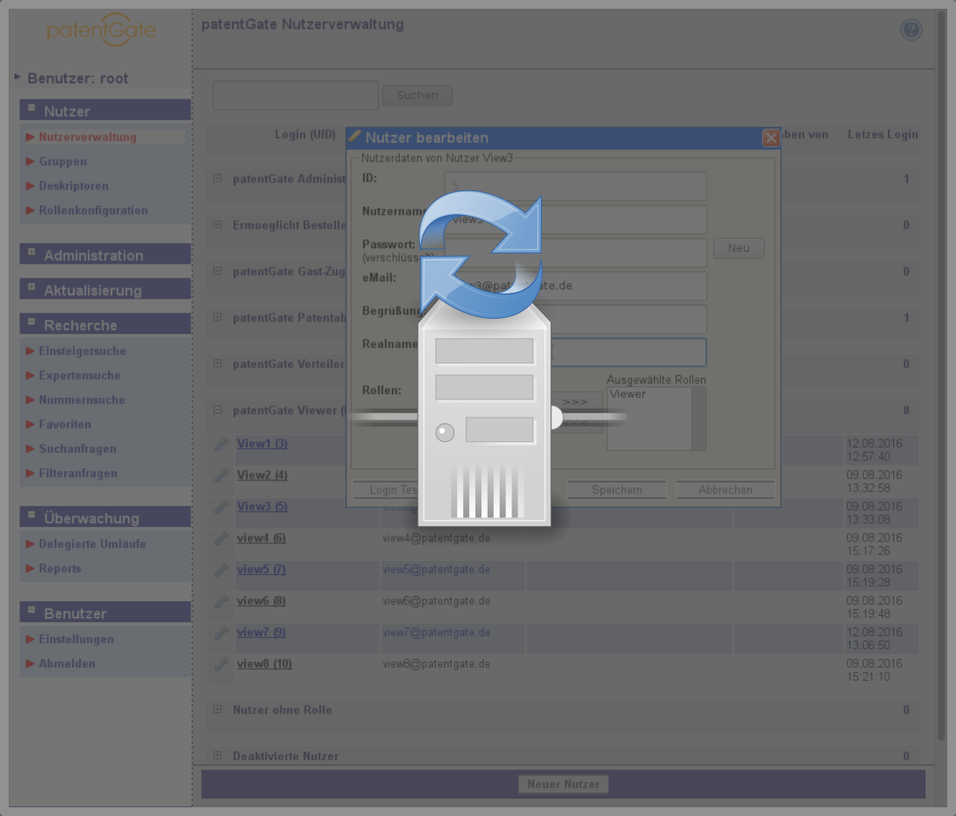The height and width of the screenshot is (816, 956).
Task: Click into the eMail field
Action: tap(576, 286)
